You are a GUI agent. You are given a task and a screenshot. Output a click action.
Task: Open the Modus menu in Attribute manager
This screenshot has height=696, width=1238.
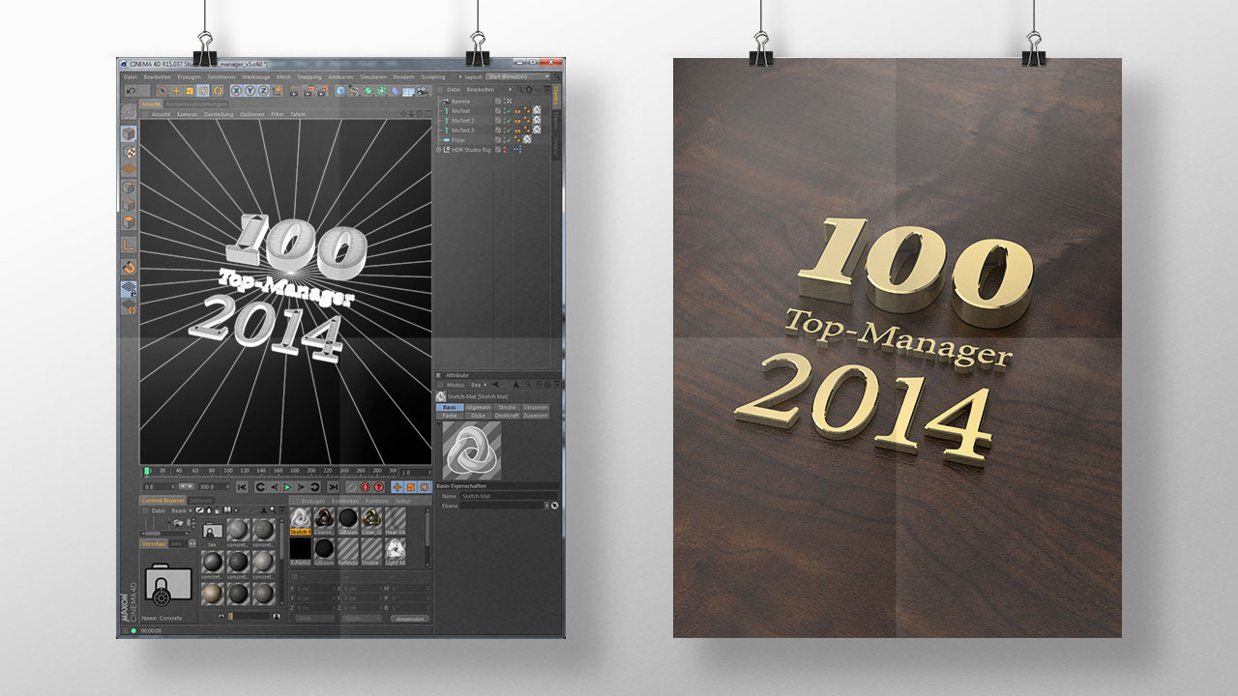pos(456,385)
